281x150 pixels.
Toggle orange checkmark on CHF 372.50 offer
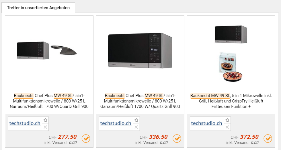pos(268,139)
